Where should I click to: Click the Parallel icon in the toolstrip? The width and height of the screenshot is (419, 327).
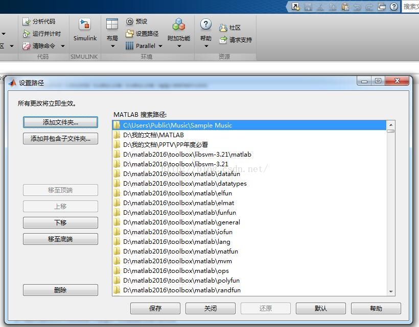coord(130,46)
